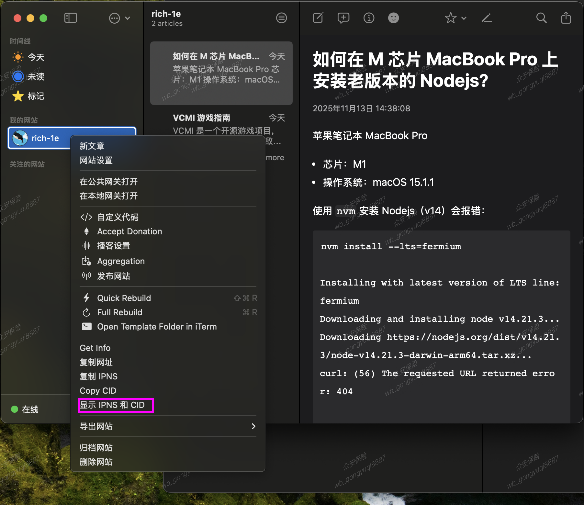
Task: Click the smiley face icon
Action: click(393, 18)
